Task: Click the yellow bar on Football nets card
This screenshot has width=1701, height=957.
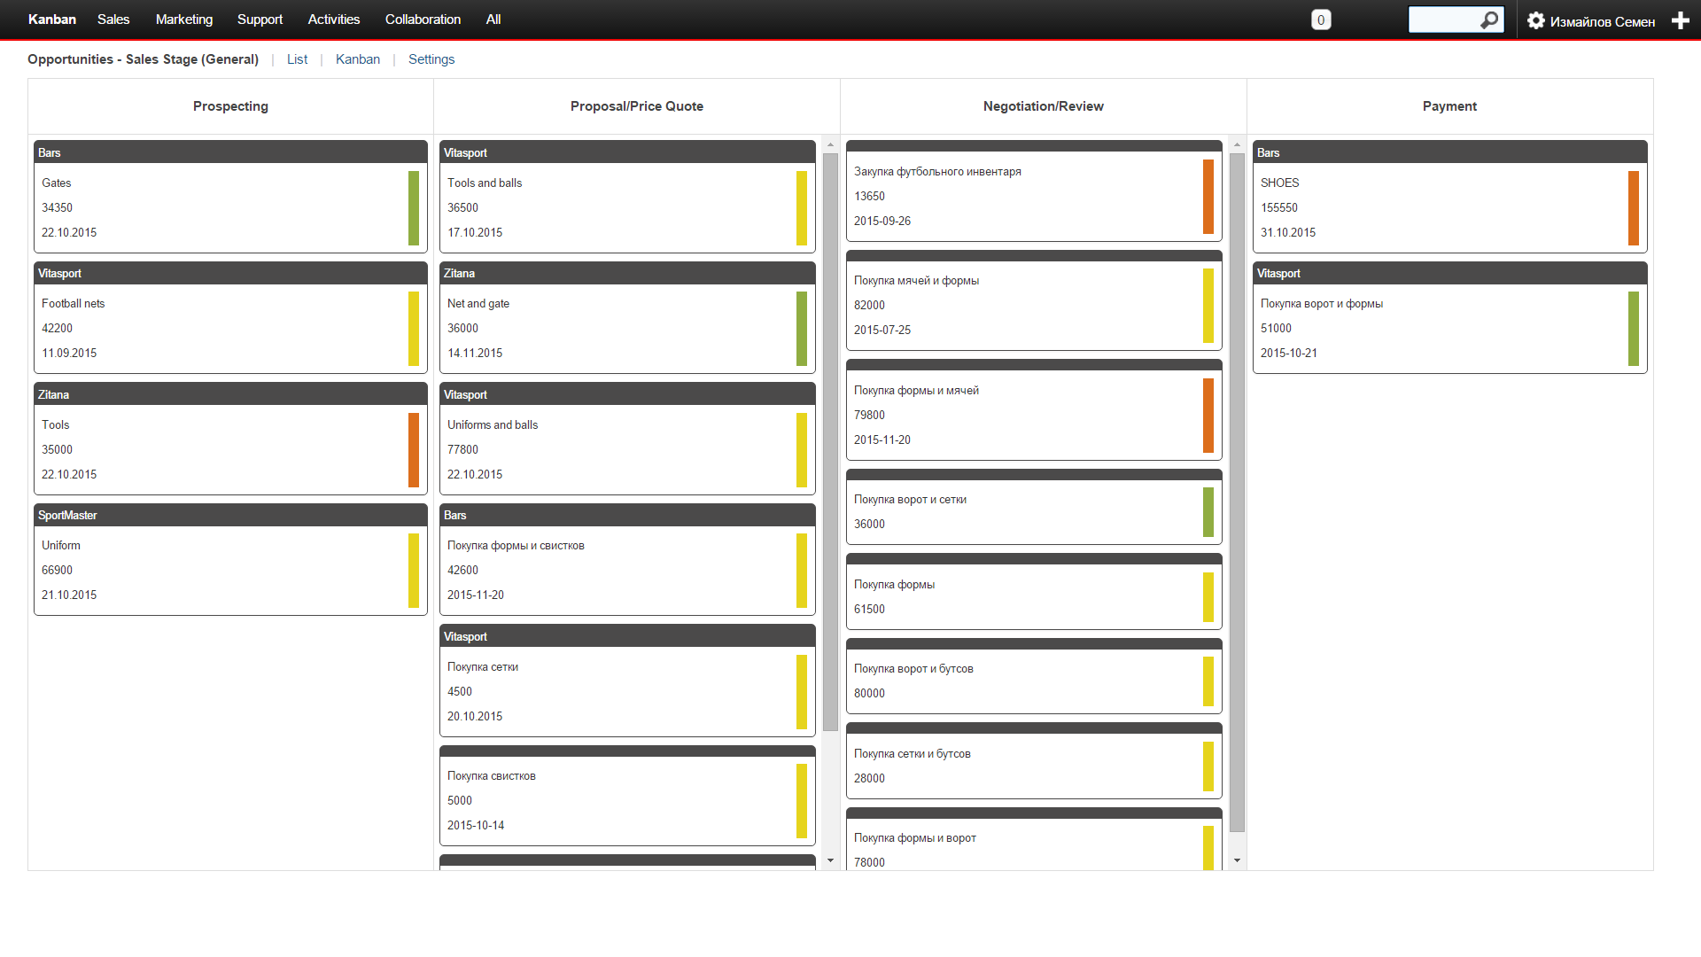Action: 414,329
